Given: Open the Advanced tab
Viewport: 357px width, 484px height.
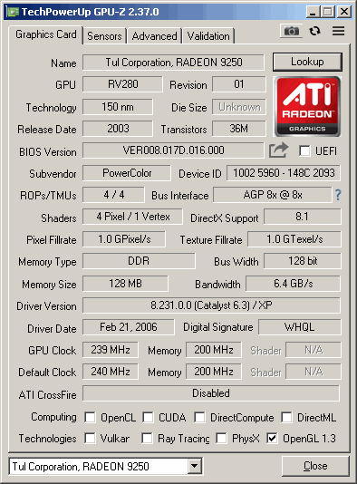Looking at the screenshot, I should point(154,36).
